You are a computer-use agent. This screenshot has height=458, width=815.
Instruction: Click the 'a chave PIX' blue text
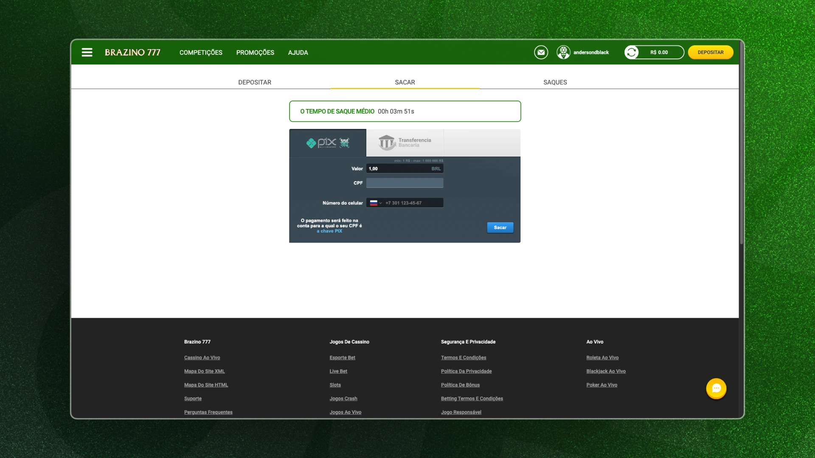[329, 231]
